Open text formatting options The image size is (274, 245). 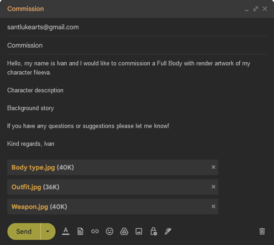click(x=66, y=231)
